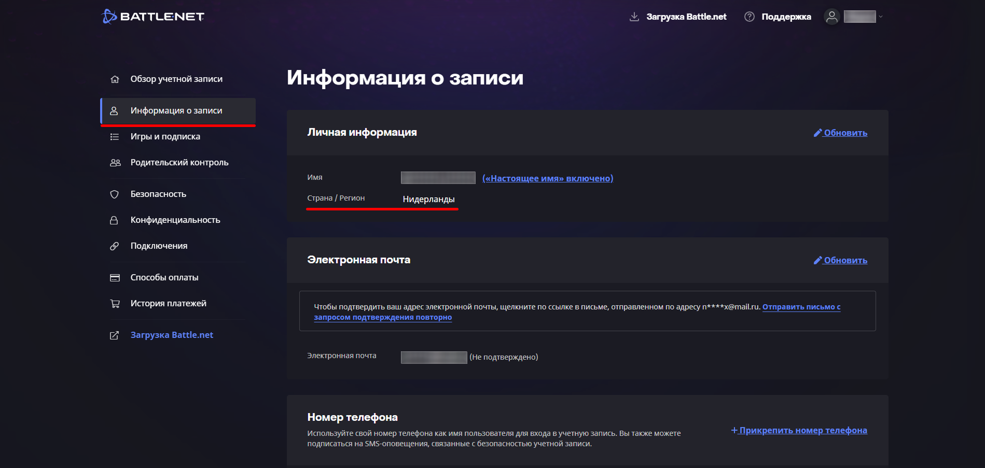
Task: Click the cart icon for История платежей
Action: [115, 304]
